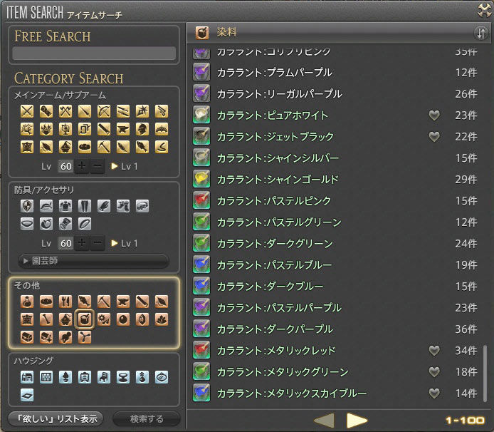Screen dimensions: 494x432
Task: Select the glove hands armor category
Action: 104,206
